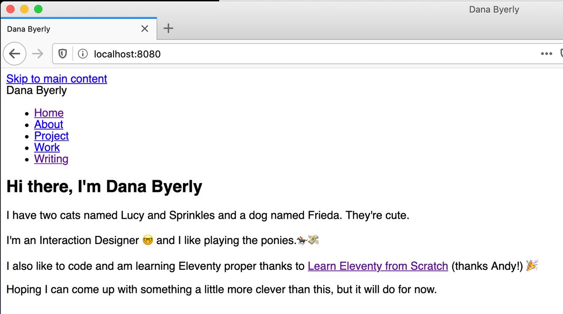Maximize the window with the green button
Screen dimensions: 563x314
pyautogui.click(x=38, y=9)
